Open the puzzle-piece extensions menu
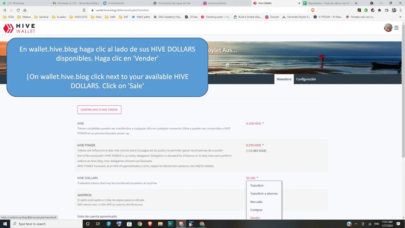The image size is (405, 228). click(380, 10)
